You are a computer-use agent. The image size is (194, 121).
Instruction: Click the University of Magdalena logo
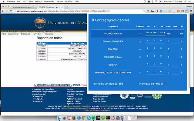tap(40, 23)
